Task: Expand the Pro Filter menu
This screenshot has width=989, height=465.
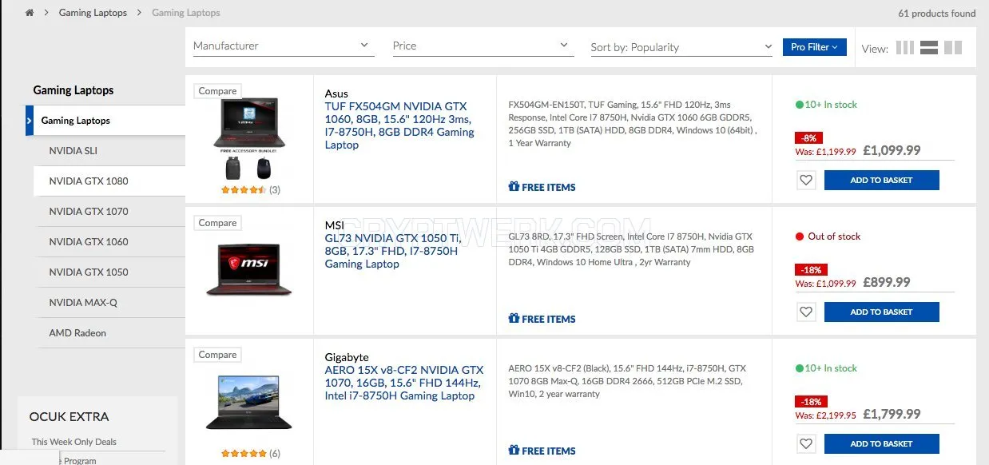Action: click(x=814, y=47)
